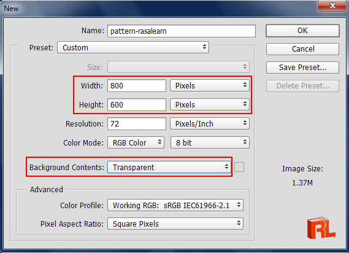Click the Cancel button

pos(302,49)
